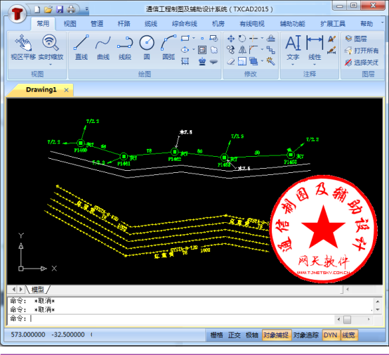Select the trim tool
The image size is (389, 355).
253,38
